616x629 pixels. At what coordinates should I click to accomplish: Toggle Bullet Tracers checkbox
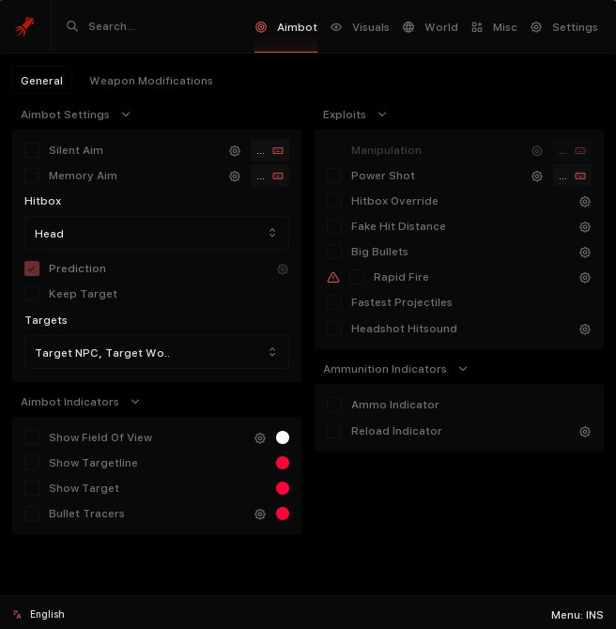pos(32,514)
